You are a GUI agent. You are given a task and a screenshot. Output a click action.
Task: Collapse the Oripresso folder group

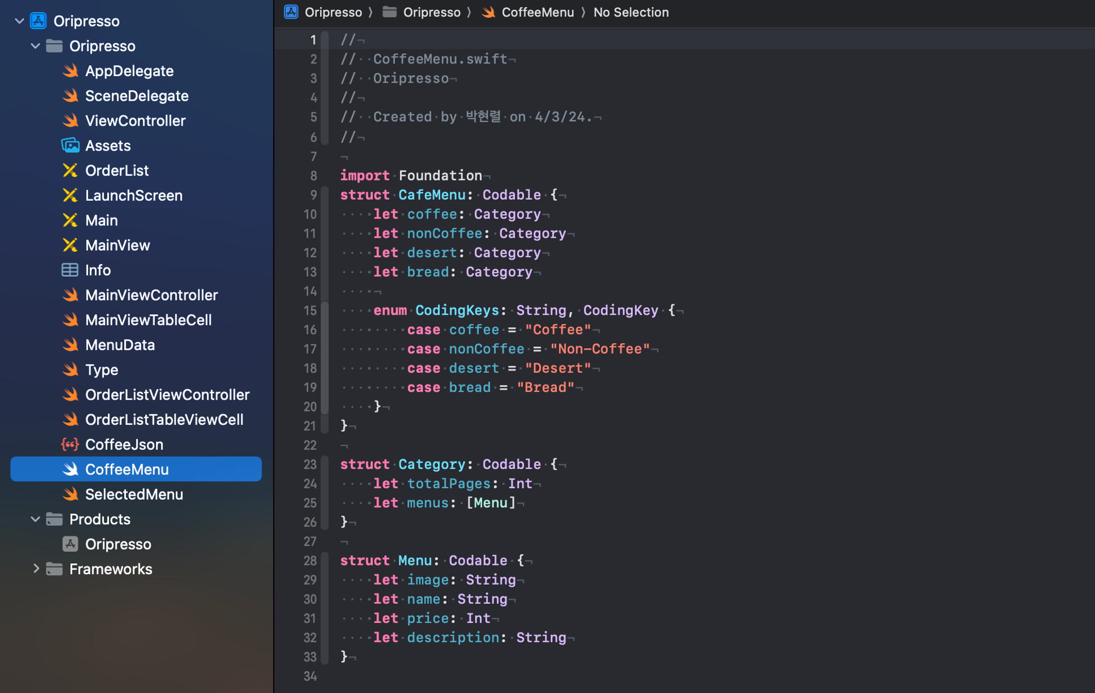click(35, 46)
